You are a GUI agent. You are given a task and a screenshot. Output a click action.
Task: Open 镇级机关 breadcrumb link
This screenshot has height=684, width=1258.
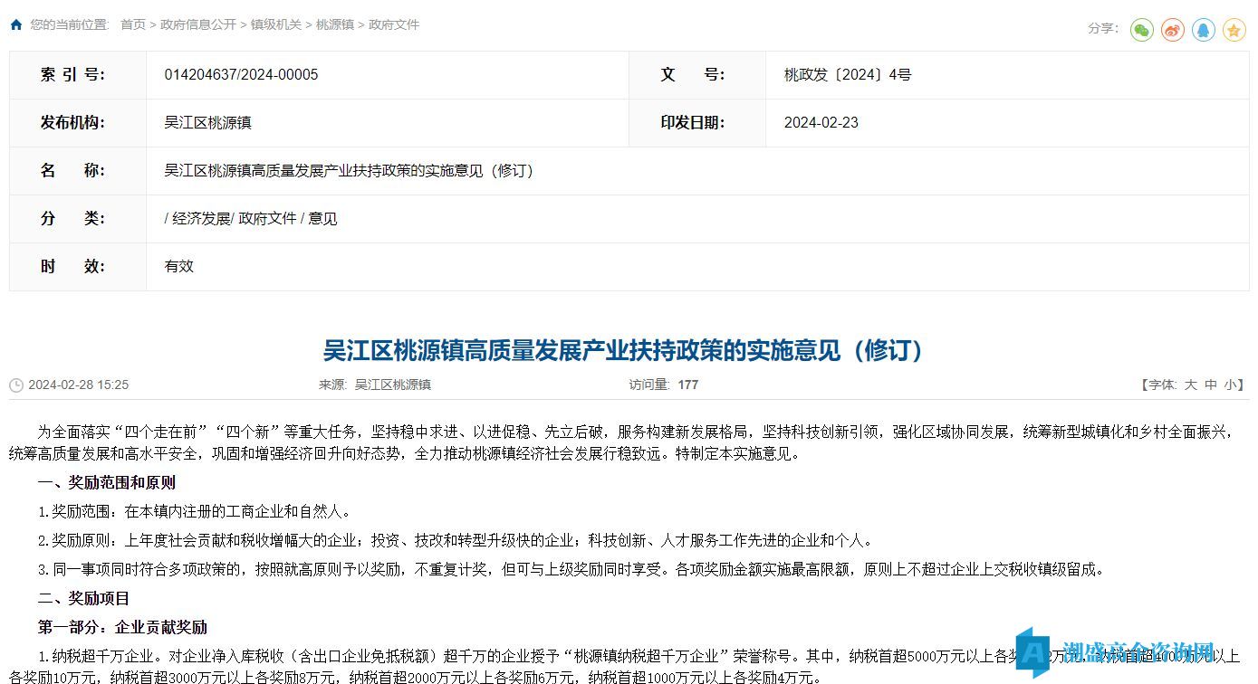(x=276, y=25)
